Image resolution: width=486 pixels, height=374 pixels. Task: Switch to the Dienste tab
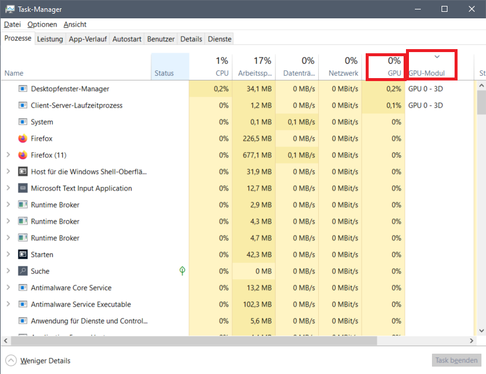(x=219, y=39)
